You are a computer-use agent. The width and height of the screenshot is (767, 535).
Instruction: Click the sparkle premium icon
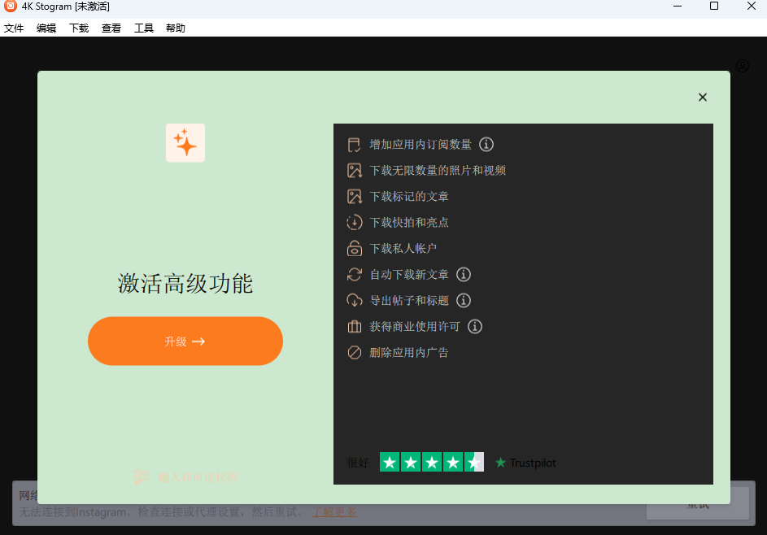click(185, 143)
